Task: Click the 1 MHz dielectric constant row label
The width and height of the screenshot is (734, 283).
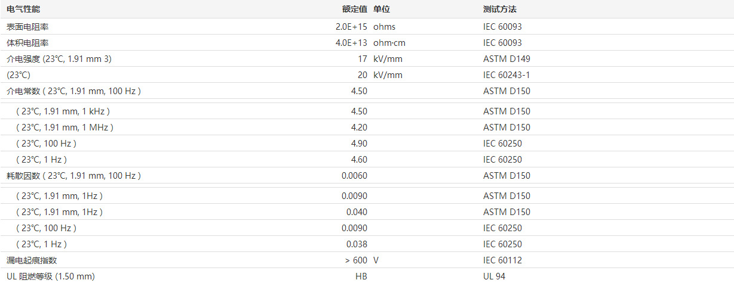Action: click(x=65, y=127)
